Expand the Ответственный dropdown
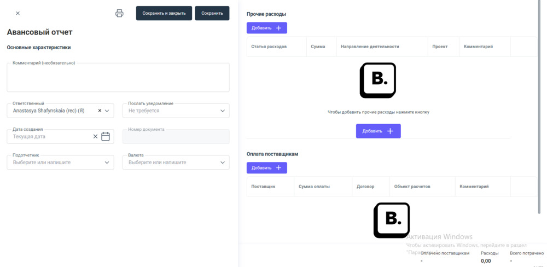The height and width of the screenshot is (267, 547). pos(107,111)
